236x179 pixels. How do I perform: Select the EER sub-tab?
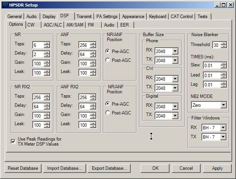(x=126, y=25)
